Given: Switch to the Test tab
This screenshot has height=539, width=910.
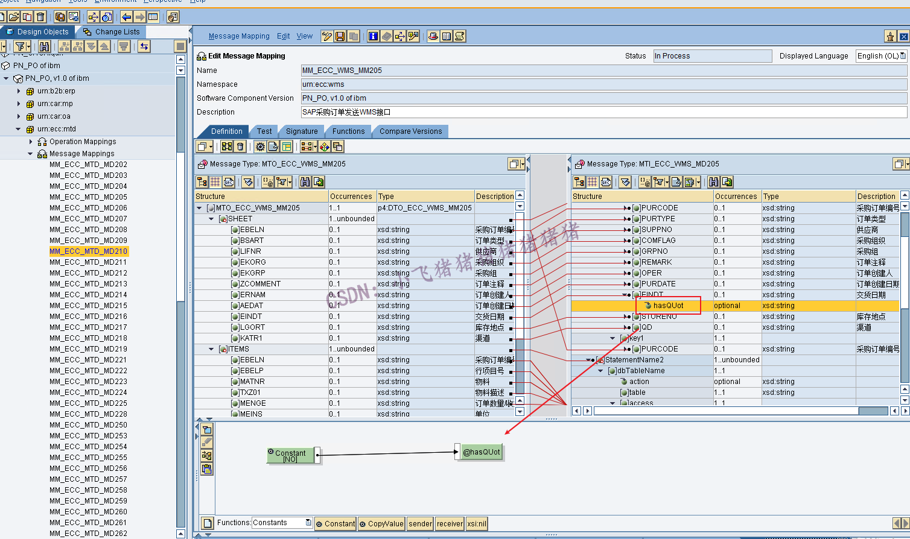Looking at the screenshot, I should 264,131.
